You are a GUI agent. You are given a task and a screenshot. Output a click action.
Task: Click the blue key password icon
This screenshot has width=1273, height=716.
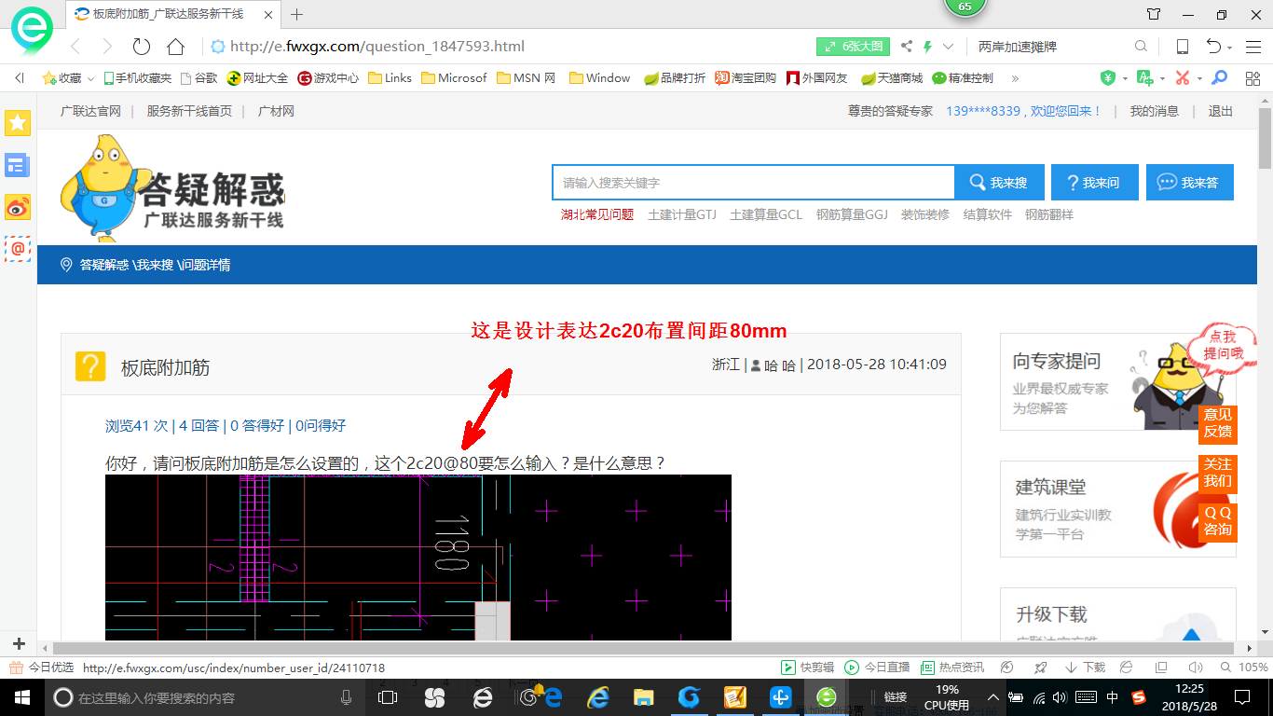pos(1219,78)
